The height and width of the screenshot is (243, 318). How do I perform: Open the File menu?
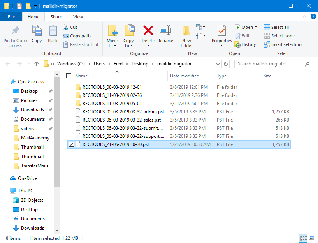pyautogui.click(x=11, y=17)
